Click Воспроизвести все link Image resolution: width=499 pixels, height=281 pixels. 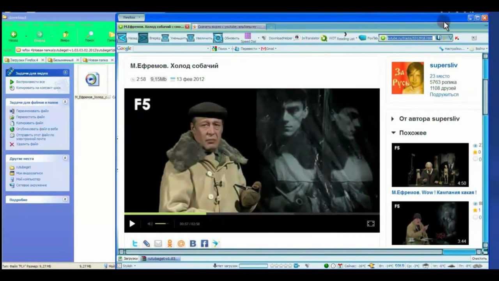pos(30,82)
